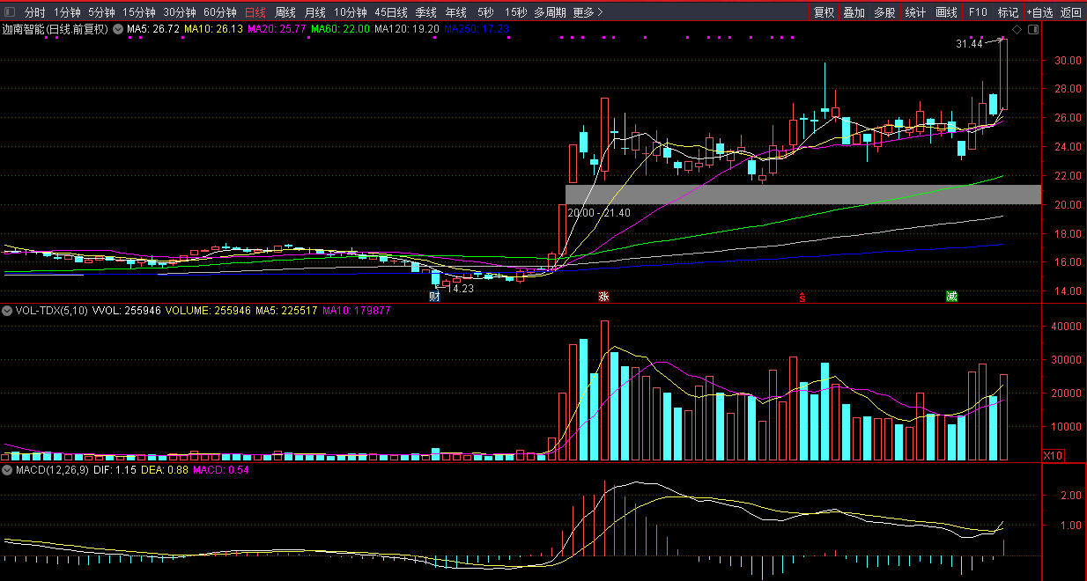The image size is (1087, 581).
Task: Click the red $ dividend marker
Action: pos(802,297)
